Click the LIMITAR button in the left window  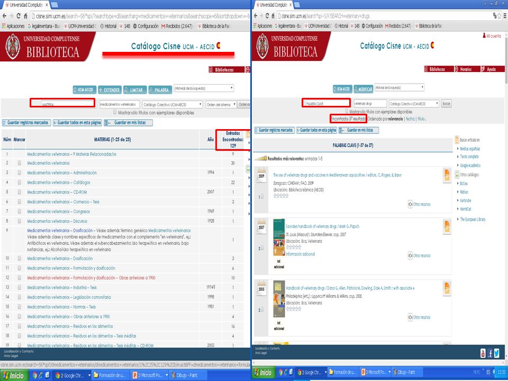click(135, 90)
